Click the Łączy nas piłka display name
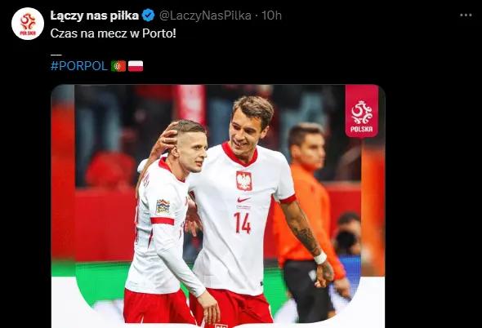 click(95, 16)
